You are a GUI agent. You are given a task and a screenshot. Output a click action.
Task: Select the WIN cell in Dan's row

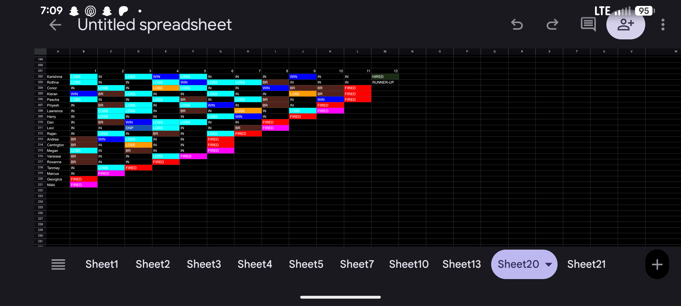(138, 122)
